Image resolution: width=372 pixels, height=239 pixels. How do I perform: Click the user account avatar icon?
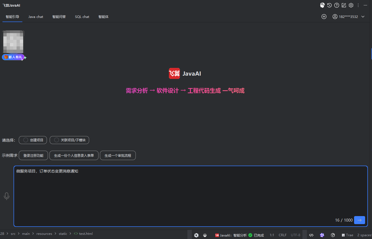[335, 17]
